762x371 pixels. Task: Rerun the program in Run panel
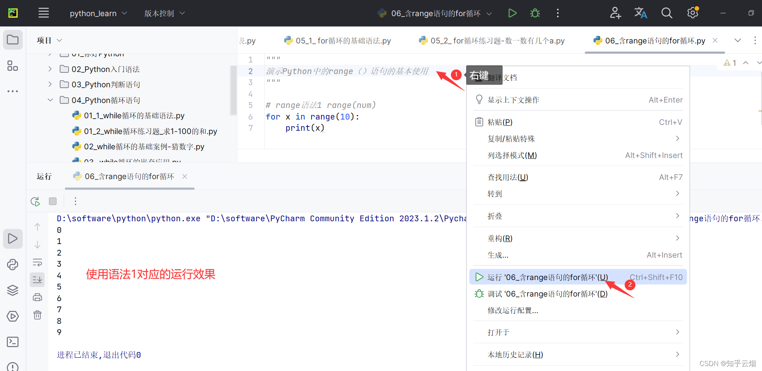35,201
